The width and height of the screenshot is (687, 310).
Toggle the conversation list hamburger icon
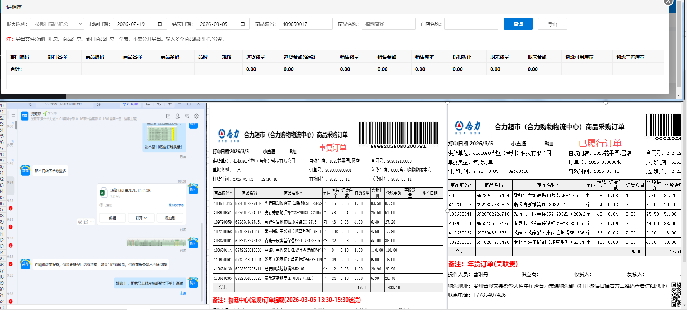coord(13,115)
